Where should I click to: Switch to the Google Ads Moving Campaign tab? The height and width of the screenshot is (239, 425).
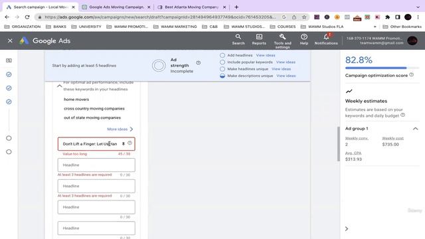click(x=117, y=7)
